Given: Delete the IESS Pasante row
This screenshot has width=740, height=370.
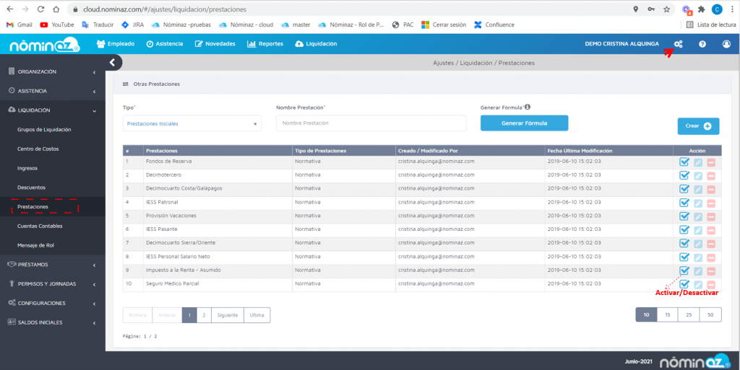Looking at the screenshot, I should tap(711, 230).
